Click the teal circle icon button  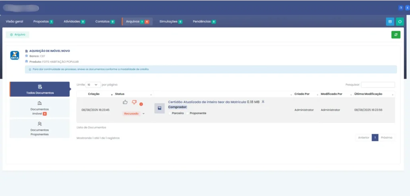tap(400, 22)
